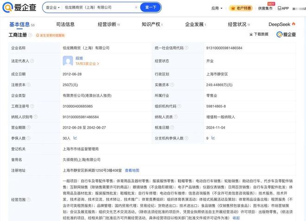
Task: Select the 249.44869万(元) paid-in capital value
Action: point(219,85)
